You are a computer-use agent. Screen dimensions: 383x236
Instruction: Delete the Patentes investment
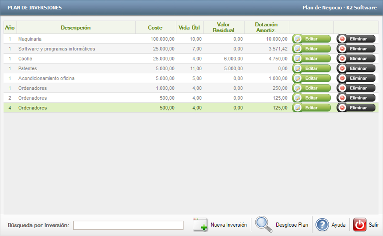(356, 68)
